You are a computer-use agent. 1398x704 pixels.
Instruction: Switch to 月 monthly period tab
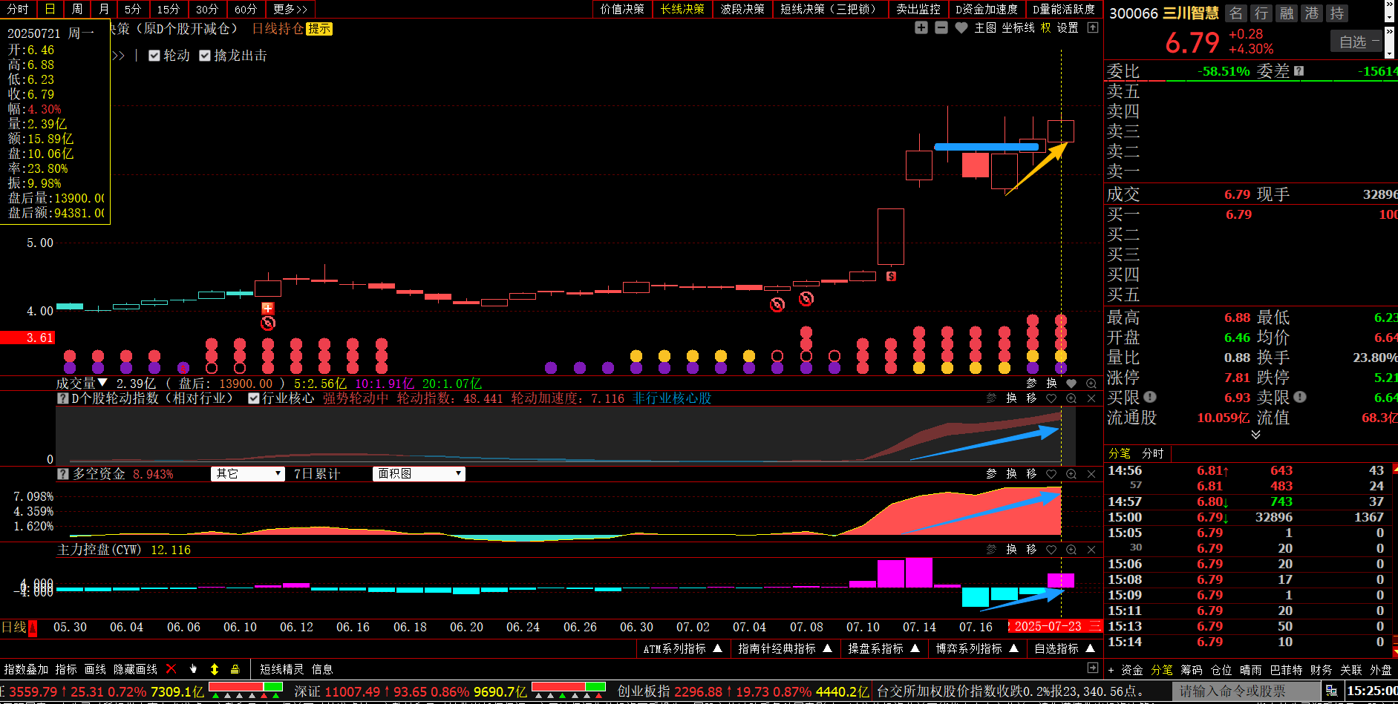point(104,9)
